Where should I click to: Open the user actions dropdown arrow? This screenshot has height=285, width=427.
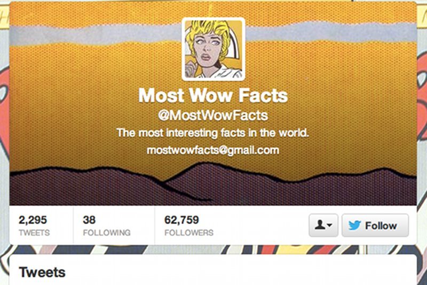(329, 225)
